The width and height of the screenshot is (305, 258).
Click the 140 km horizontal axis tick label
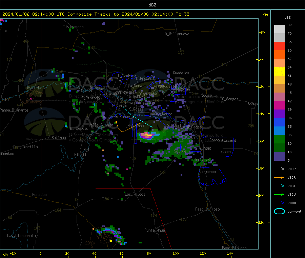click(230, 254)
